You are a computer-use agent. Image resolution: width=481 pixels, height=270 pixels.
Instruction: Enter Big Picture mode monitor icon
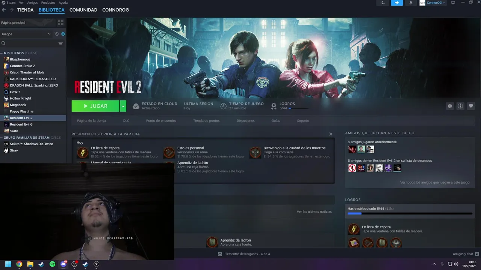[453, 3]
